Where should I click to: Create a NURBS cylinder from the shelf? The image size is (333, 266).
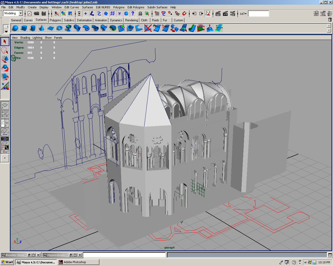pos(33,28)
